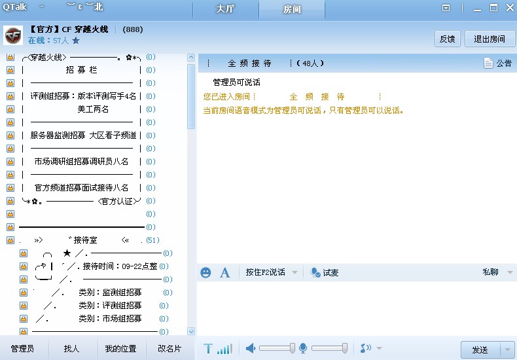Open sound effects dropdown arrow
This screenshot has width=517, height=360.
tap(379, 348)
